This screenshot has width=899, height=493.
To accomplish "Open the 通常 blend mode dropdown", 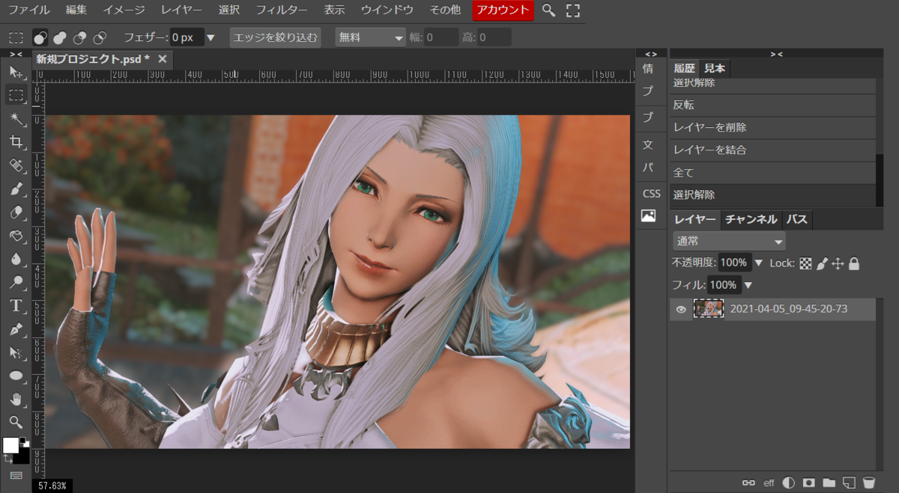I will 729,241.
